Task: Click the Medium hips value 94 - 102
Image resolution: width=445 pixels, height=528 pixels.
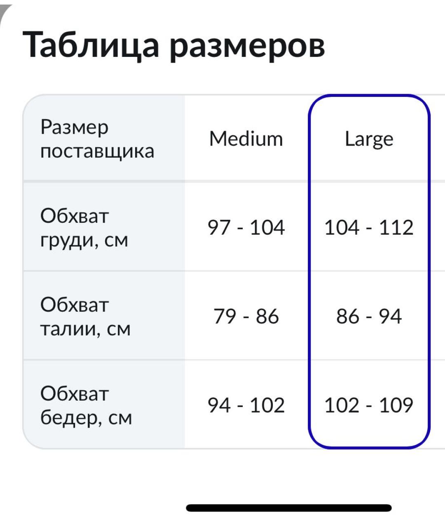Action: point(246,405)
